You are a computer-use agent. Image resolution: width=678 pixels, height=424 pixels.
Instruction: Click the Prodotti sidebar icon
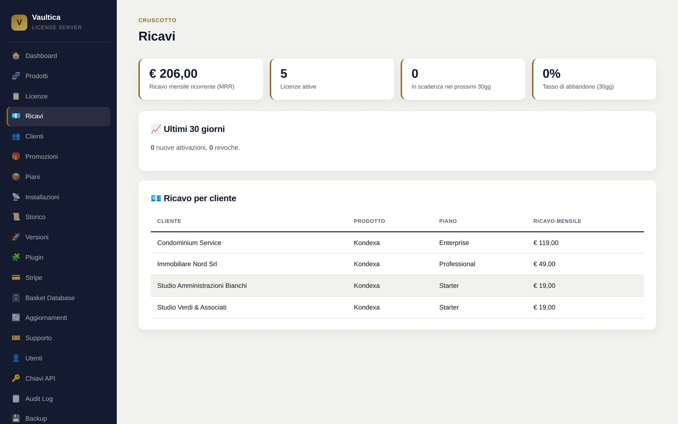tap(16, 76)
